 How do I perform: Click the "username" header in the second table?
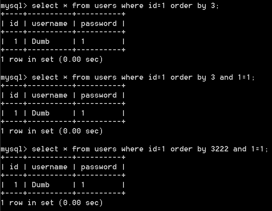coord(50,95)
